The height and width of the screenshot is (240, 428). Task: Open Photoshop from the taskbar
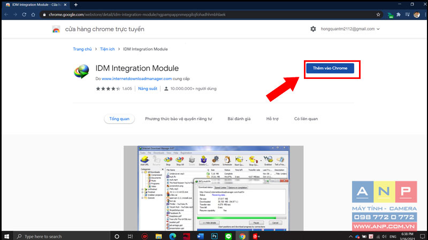(x=215, y=236)
